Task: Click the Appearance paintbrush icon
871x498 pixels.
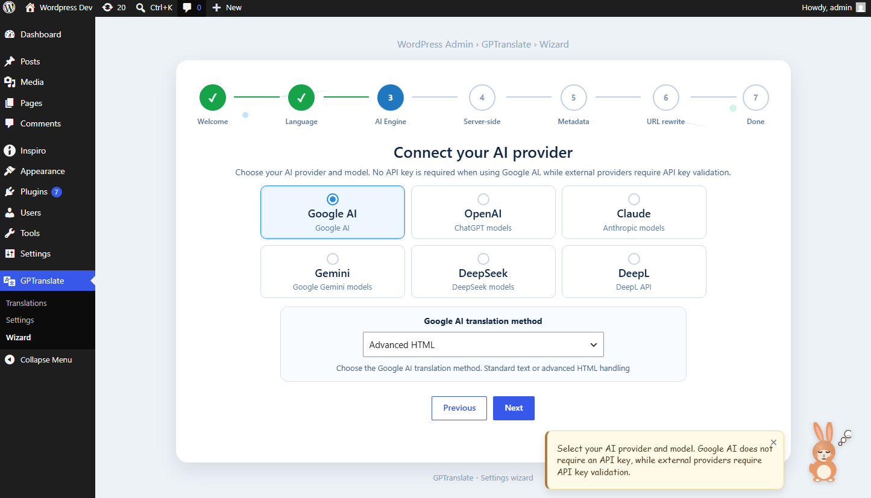Action: [x=10, y=171]
